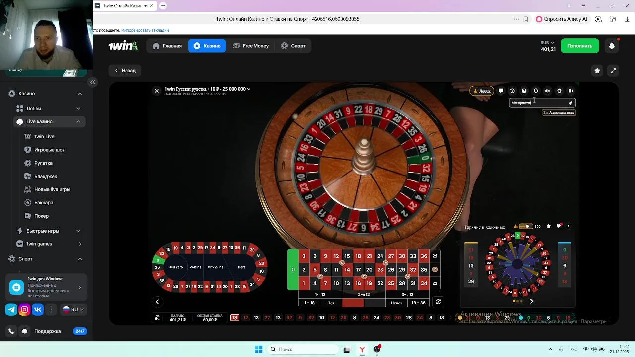Bet on green zero cell

click(x=293, y=270)
